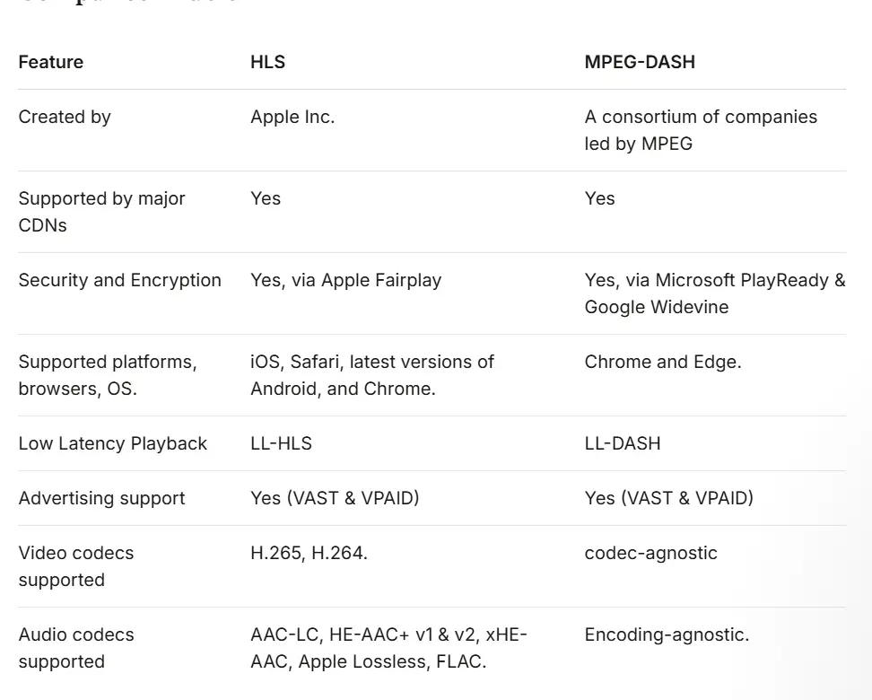Click the 'codec-agnostic' cell

[650, 553]
